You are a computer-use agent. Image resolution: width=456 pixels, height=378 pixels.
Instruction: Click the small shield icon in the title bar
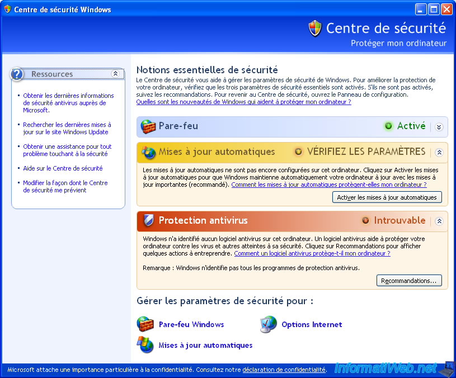[x=8, y=9]
